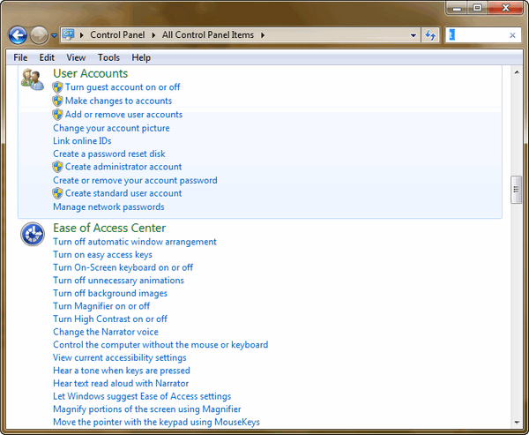Image resolution: width=529 pixels, height=435 pixels.
Task: Open the recent pages dropdown arrow
Action: point(54,35)
